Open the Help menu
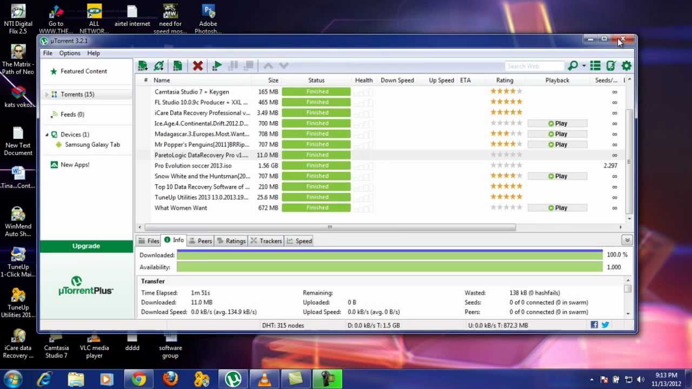The height and width of the screenshot is (389, 692). [x=94, y=53]
